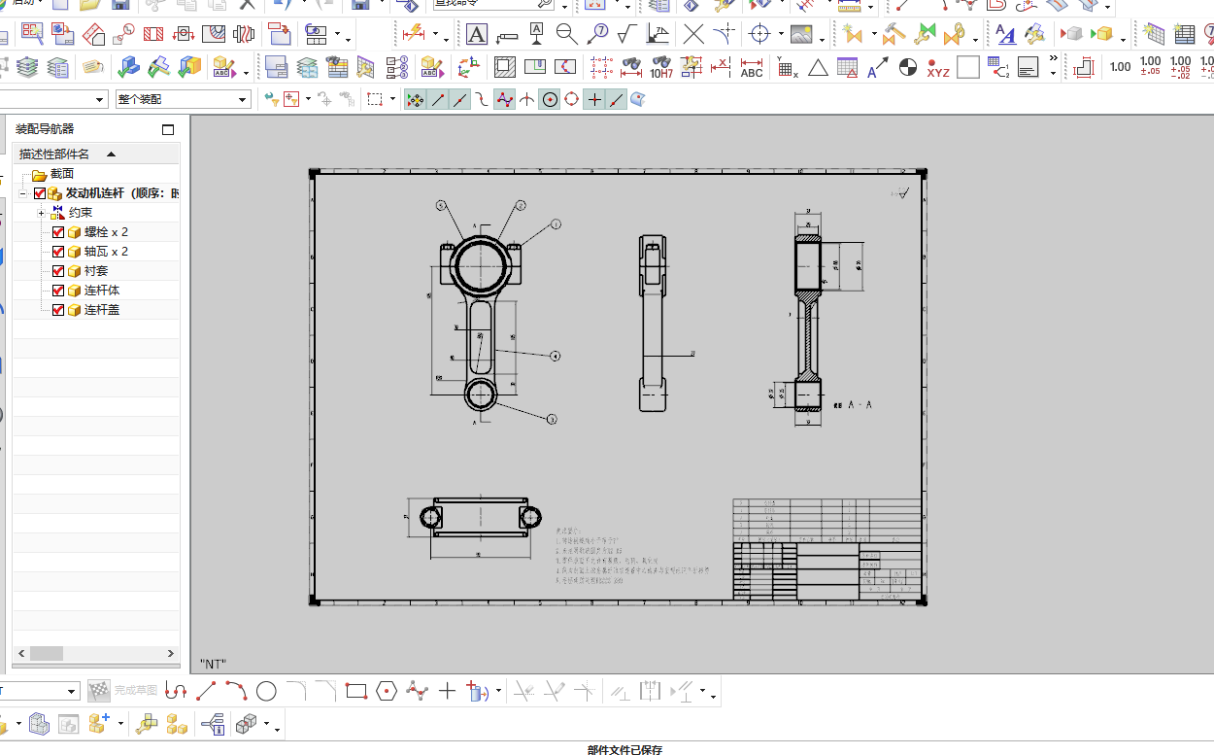Select the Note text annotation tool
1214x755 pixels.
tap(477, 35)
